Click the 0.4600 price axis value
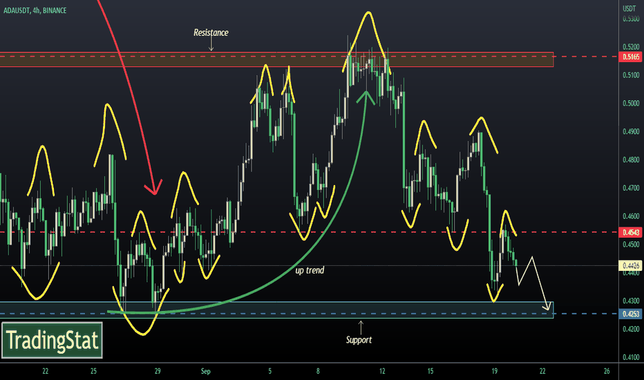 pos(631,216)
